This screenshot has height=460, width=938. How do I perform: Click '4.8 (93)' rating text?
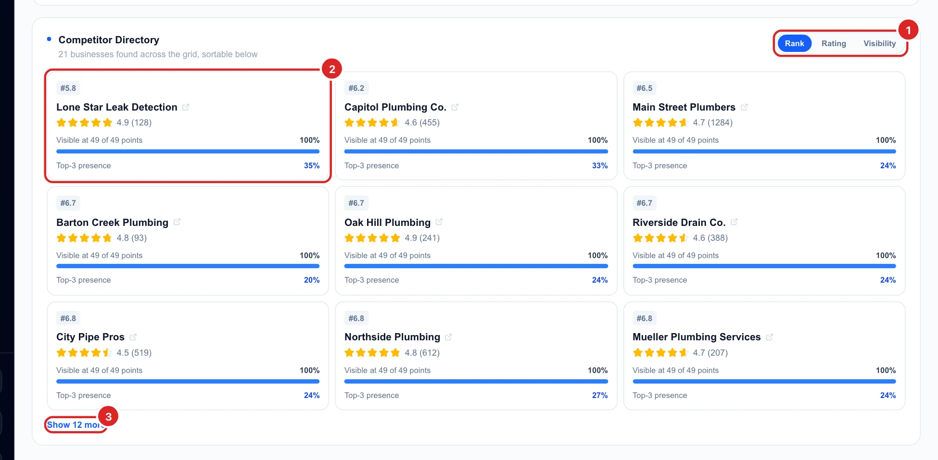click(x=132, y=238)
